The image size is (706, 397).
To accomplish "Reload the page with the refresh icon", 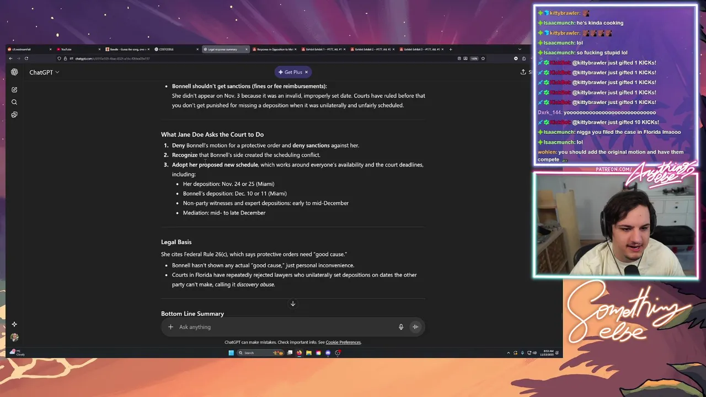I will pos(26,58).
